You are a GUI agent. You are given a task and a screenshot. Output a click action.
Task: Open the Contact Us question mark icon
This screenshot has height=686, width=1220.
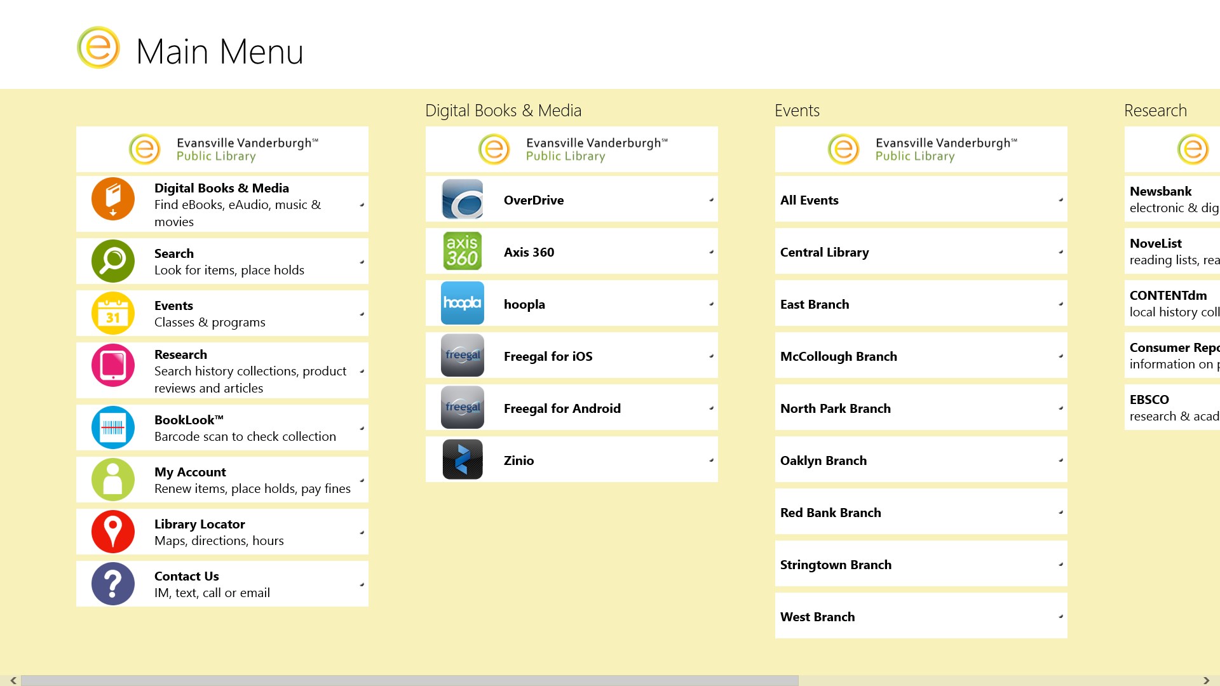(x=113, y=584)
